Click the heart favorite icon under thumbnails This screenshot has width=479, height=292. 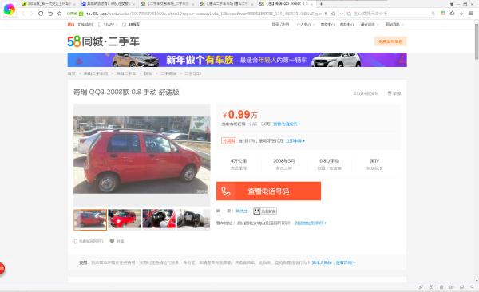(x=112, y=241)
